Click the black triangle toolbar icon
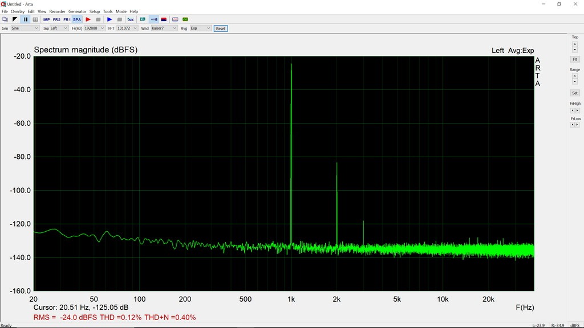The image size is (584, 328). [15, 19]
